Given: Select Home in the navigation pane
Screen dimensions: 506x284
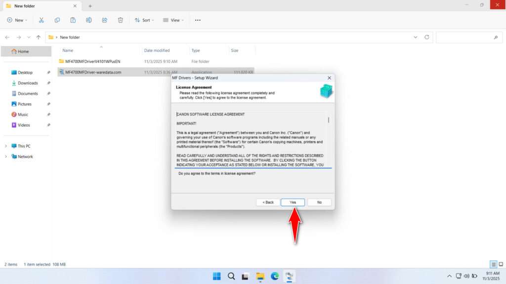Looking at the screenshot, I should pyautogui.click(x=22, y=51).
